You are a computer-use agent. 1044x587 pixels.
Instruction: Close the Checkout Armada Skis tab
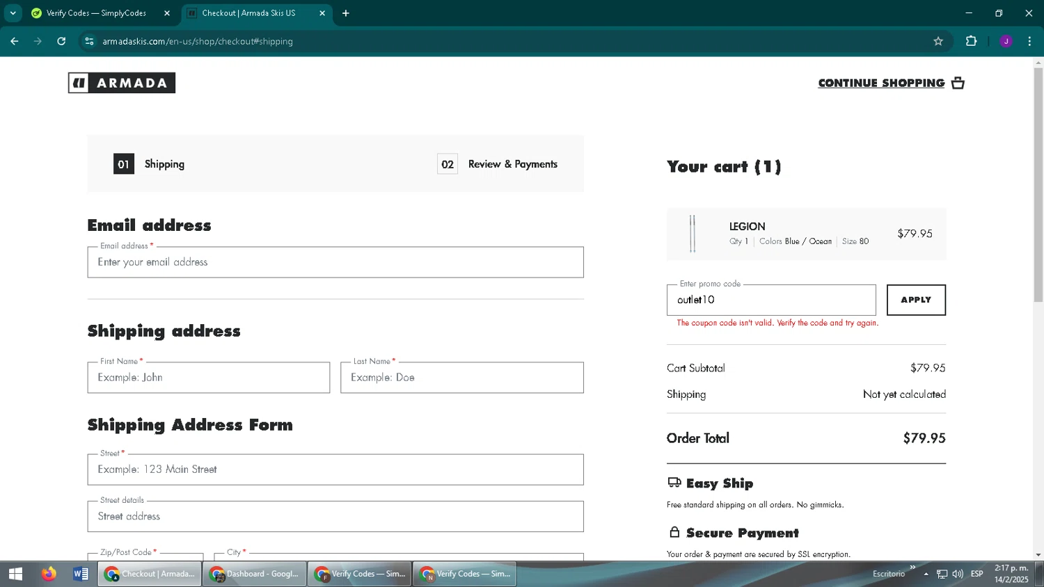point(322,13)
